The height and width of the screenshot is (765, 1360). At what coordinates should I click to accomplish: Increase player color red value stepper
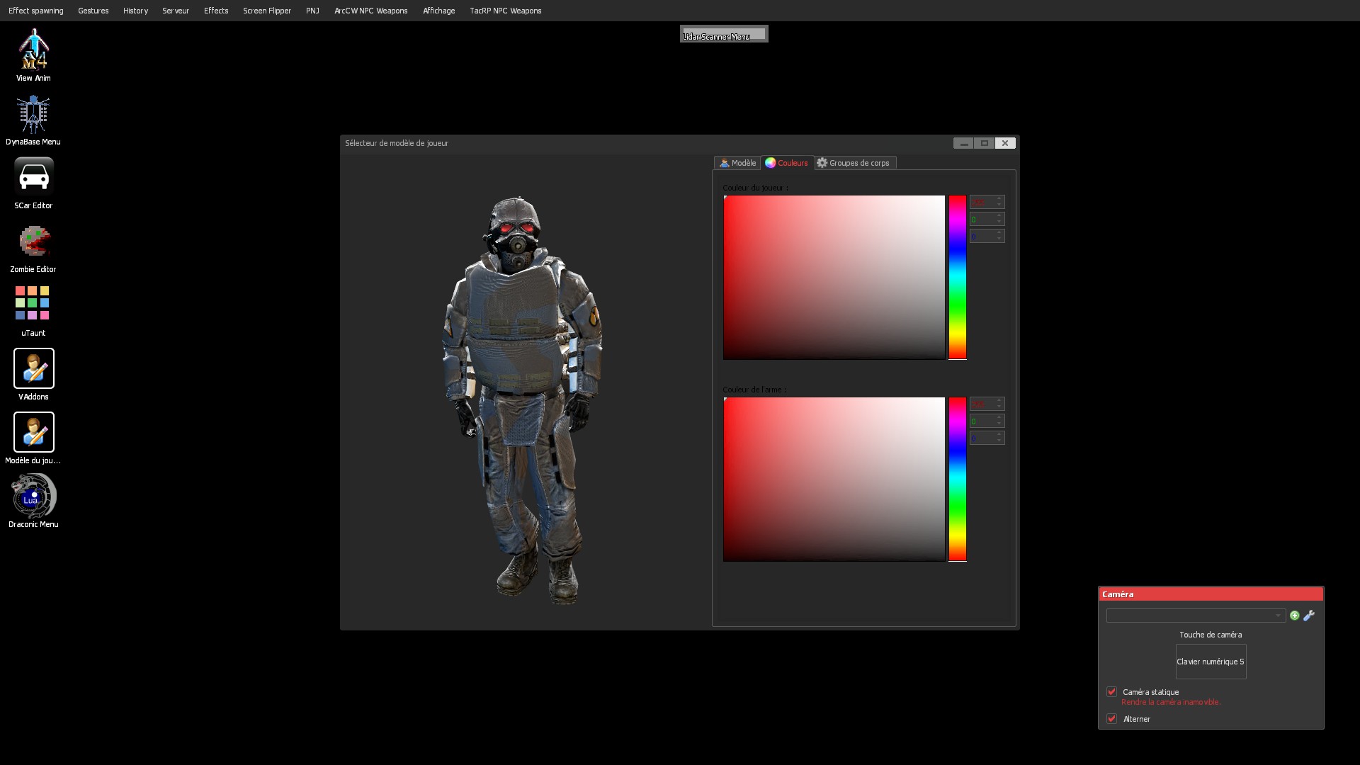999,199
